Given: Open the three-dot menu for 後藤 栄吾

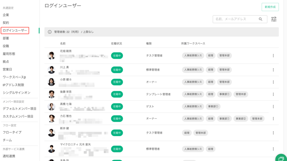Looking at the screenshot, I should point(273,94).
